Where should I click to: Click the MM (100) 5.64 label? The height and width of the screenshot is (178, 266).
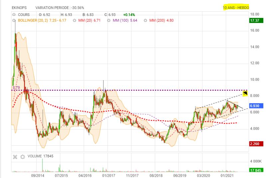click(125, 21)
